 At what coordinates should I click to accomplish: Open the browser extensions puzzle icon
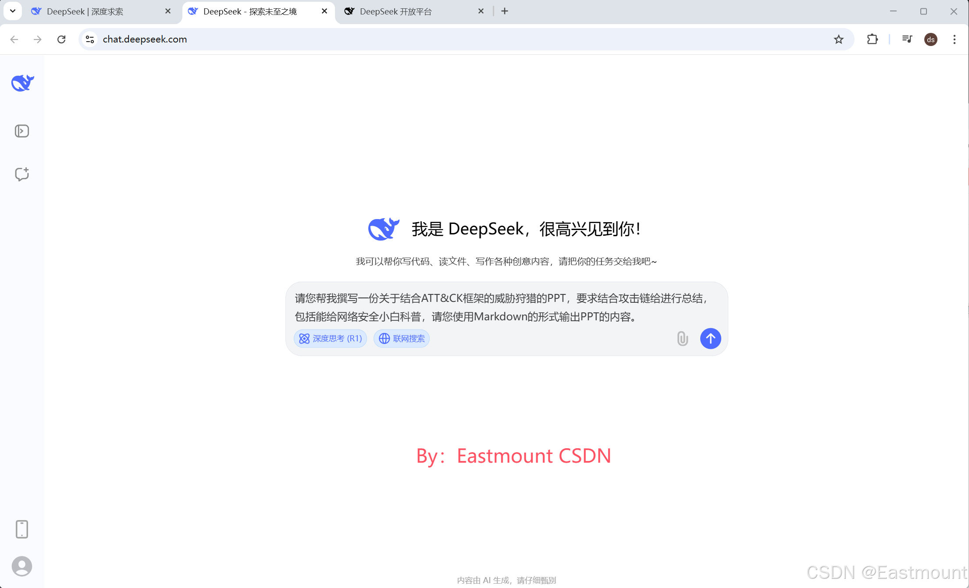click(872, 39)
